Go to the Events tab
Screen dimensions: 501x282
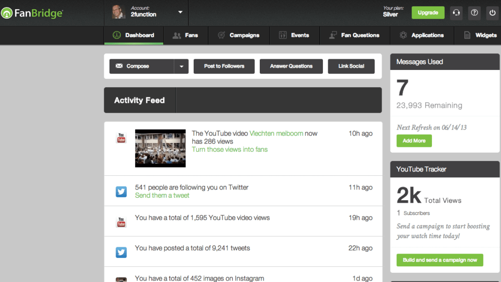pyautogui.click(x=294, y=35)
